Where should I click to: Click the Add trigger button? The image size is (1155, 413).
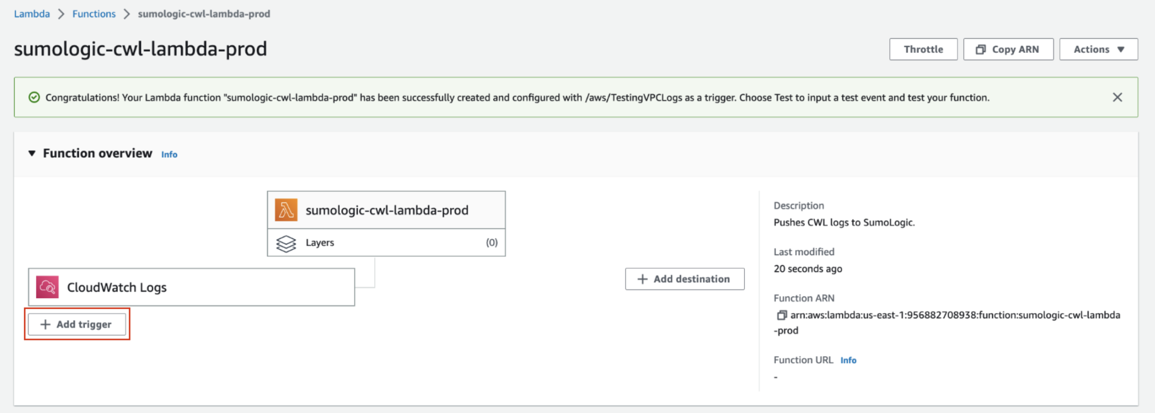[77, 324]
